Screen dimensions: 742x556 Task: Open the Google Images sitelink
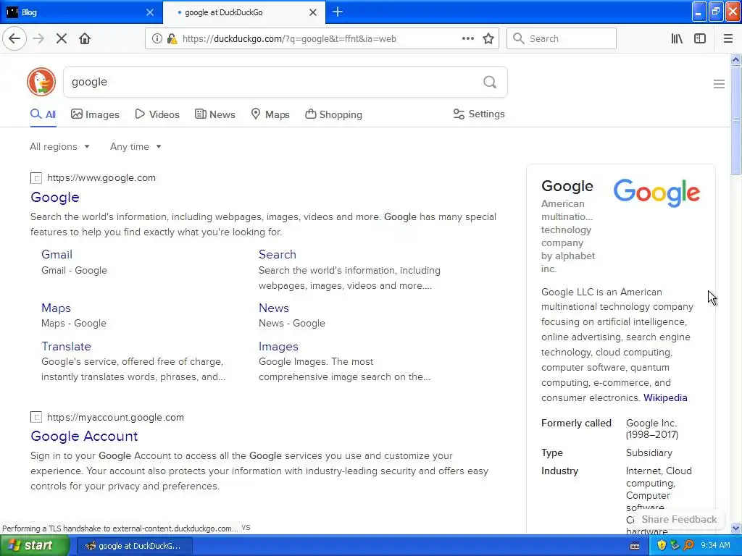pos(278,347)
